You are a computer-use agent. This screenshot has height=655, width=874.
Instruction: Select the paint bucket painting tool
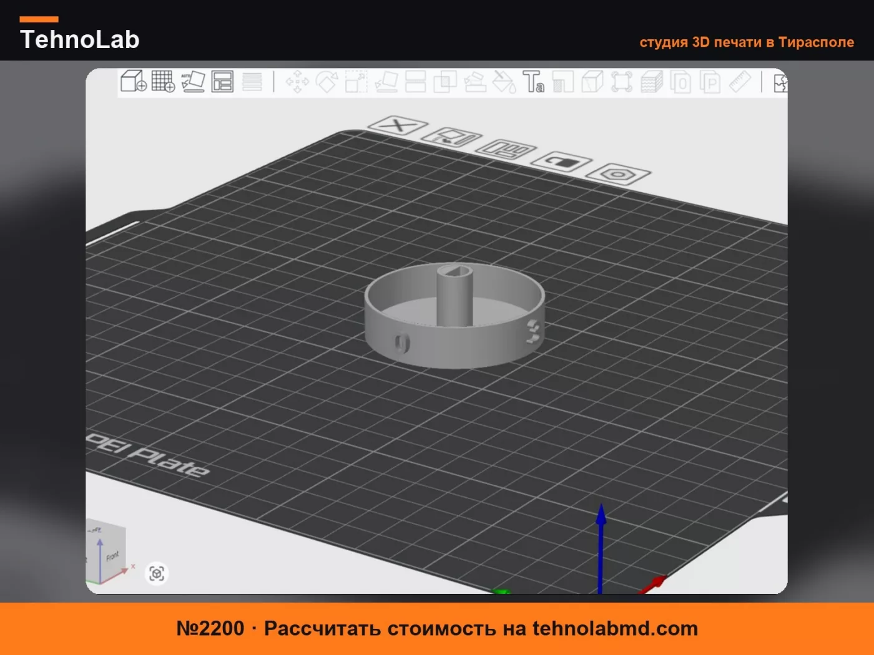click(x=504, y=82)
